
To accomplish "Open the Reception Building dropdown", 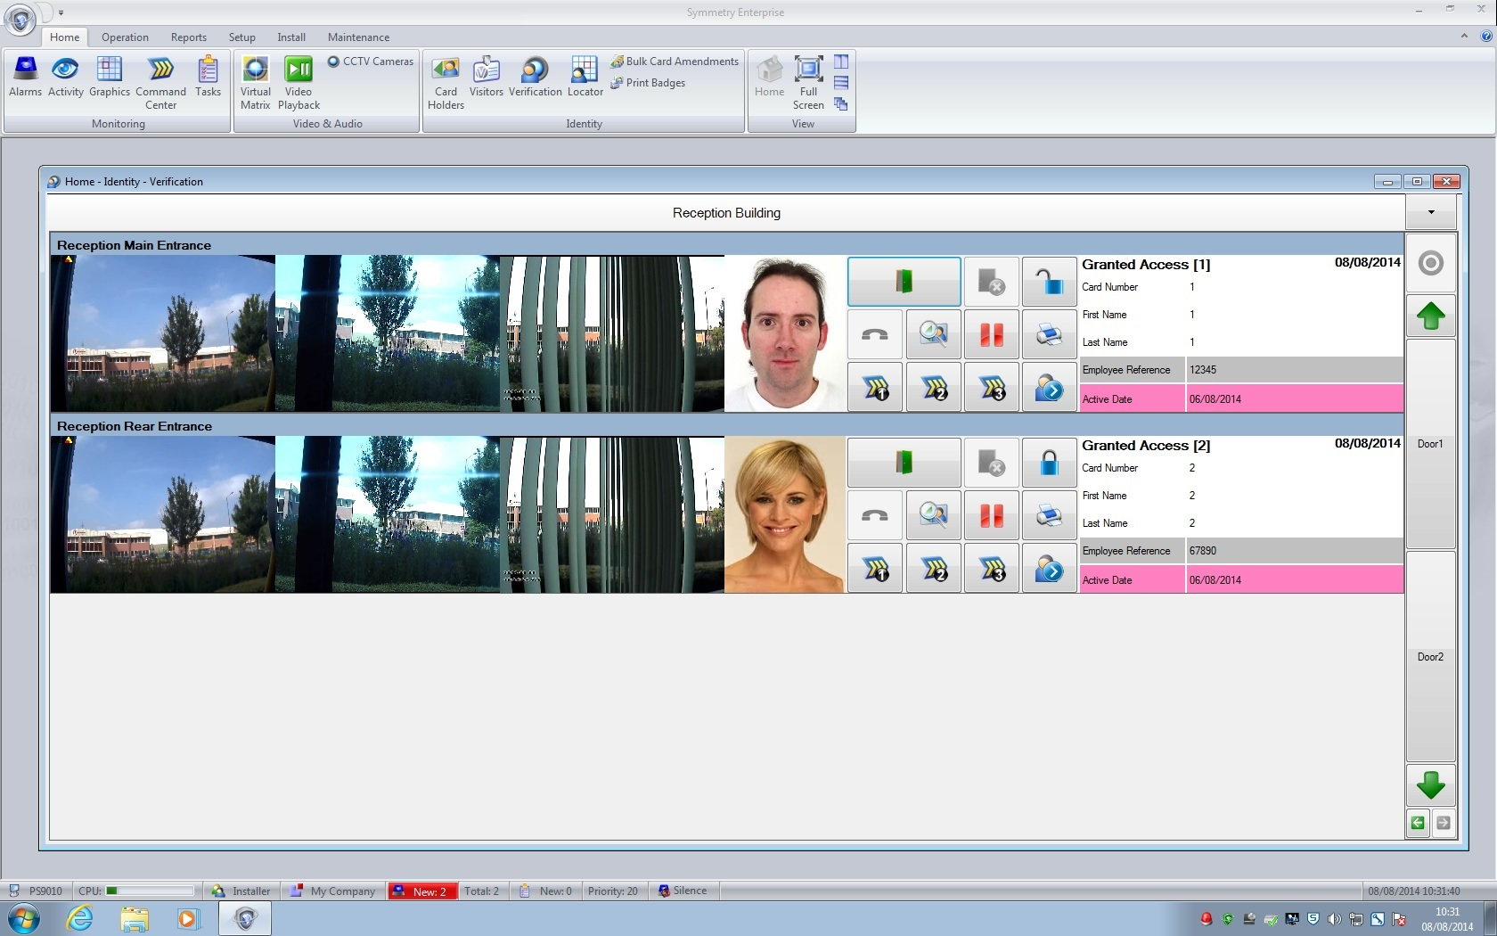I will click(1431, 212).
